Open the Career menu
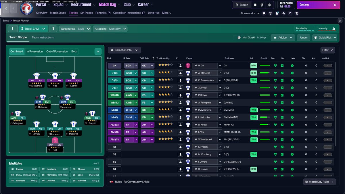The height and width of the screenshot is (194, 345). pos(145,5)
